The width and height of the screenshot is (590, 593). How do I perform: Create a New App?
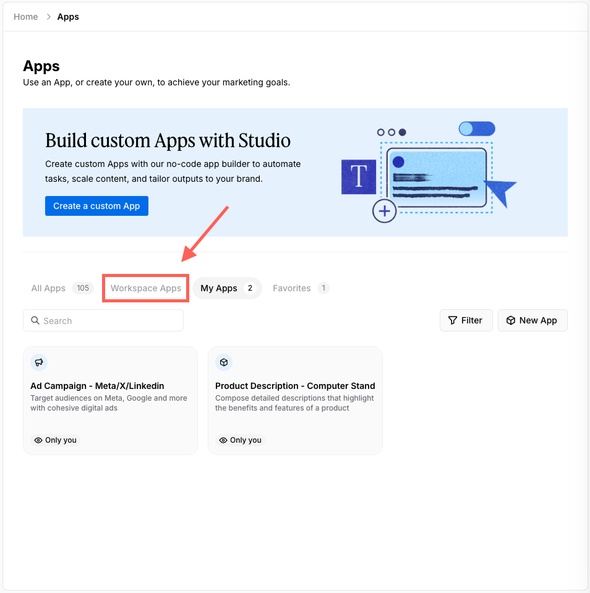pyautogui.click(x=532, y=320)
